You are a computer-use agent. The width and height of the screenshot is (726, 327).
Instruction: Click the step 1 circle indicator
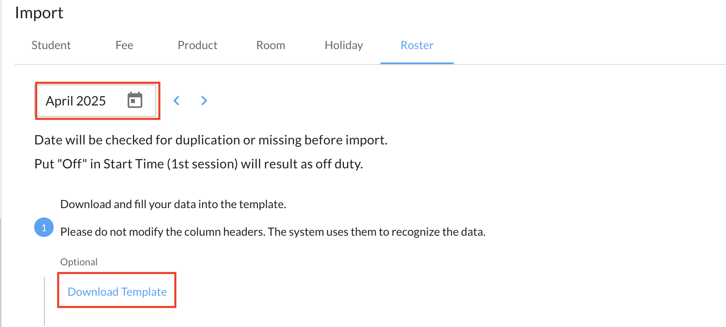pyautogui.click(x=44, y=227)
